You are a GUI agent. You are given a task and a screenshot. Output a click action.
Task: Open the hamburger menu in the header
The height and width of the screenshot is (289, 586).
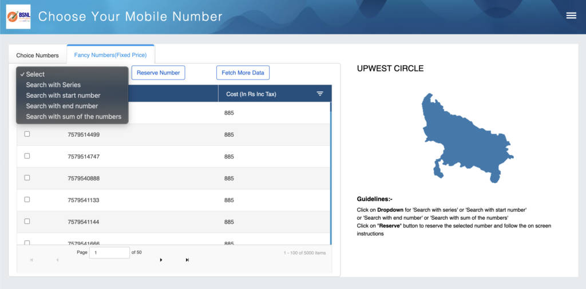(571, 15)
